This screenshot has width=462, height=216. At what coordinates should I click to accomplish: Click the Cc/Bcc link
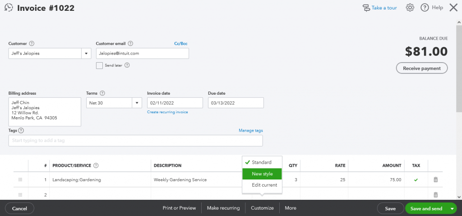click(x=180, y=44)
